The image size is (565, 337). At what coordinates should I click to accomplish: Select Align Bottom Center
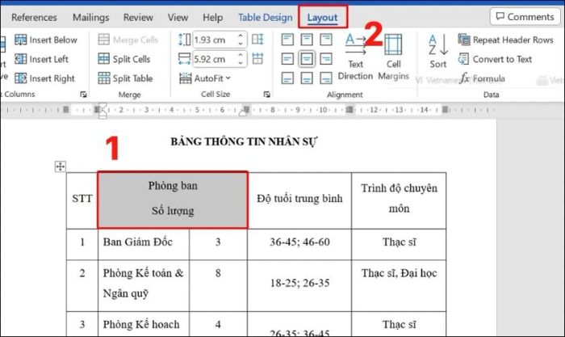(x=307, y=78)
